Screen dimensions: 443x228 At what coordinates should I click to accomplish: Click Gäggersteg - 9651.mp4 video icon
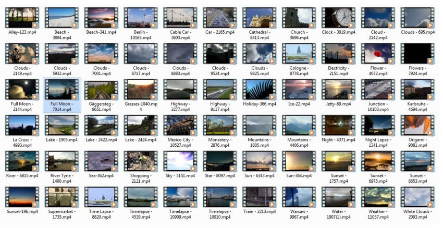tap(101, 90)
